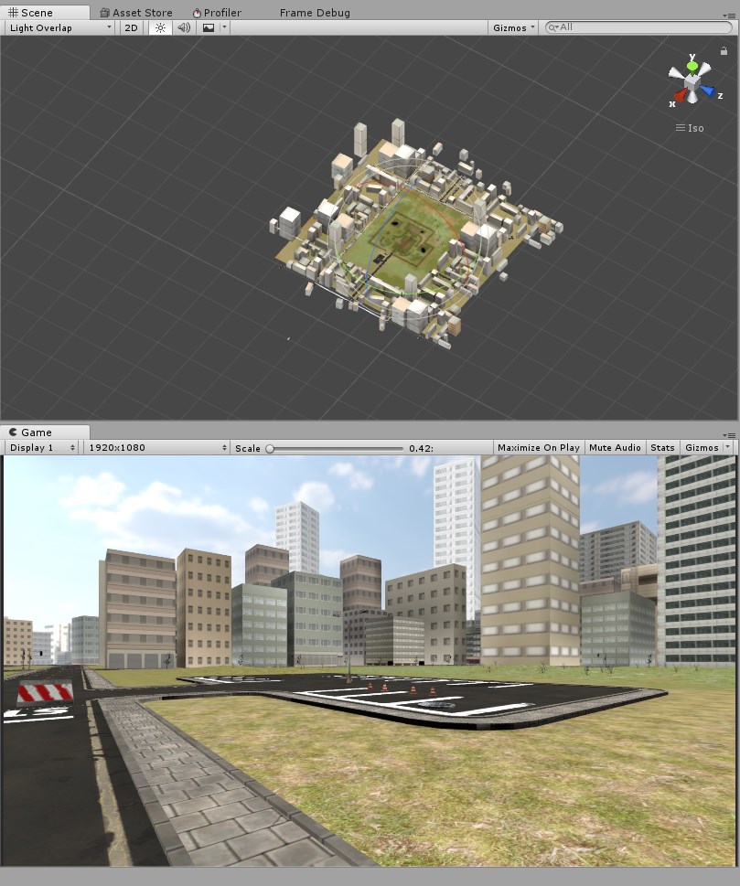Open the Display 1 dropdown
The height and width of the screenshot is (886, 740).
click(x=42, y=447)
